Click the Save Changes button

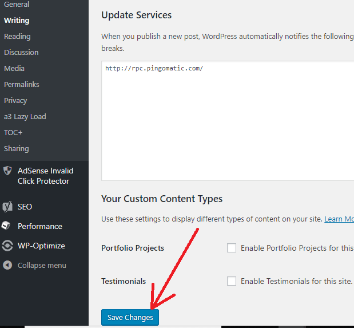(130, 317)
